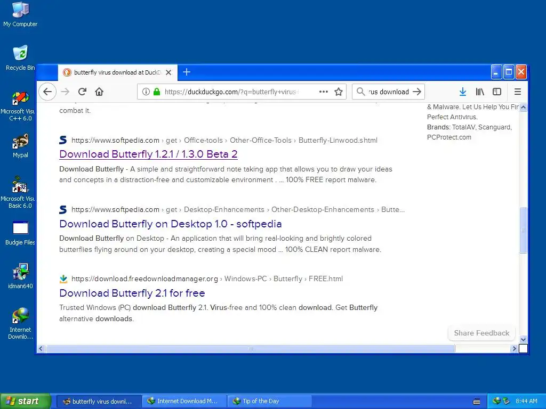Viewport: 546px width, 409px height.
Task: Click the download.freedownloadmanager.org URL
Action: click(207, 279)
